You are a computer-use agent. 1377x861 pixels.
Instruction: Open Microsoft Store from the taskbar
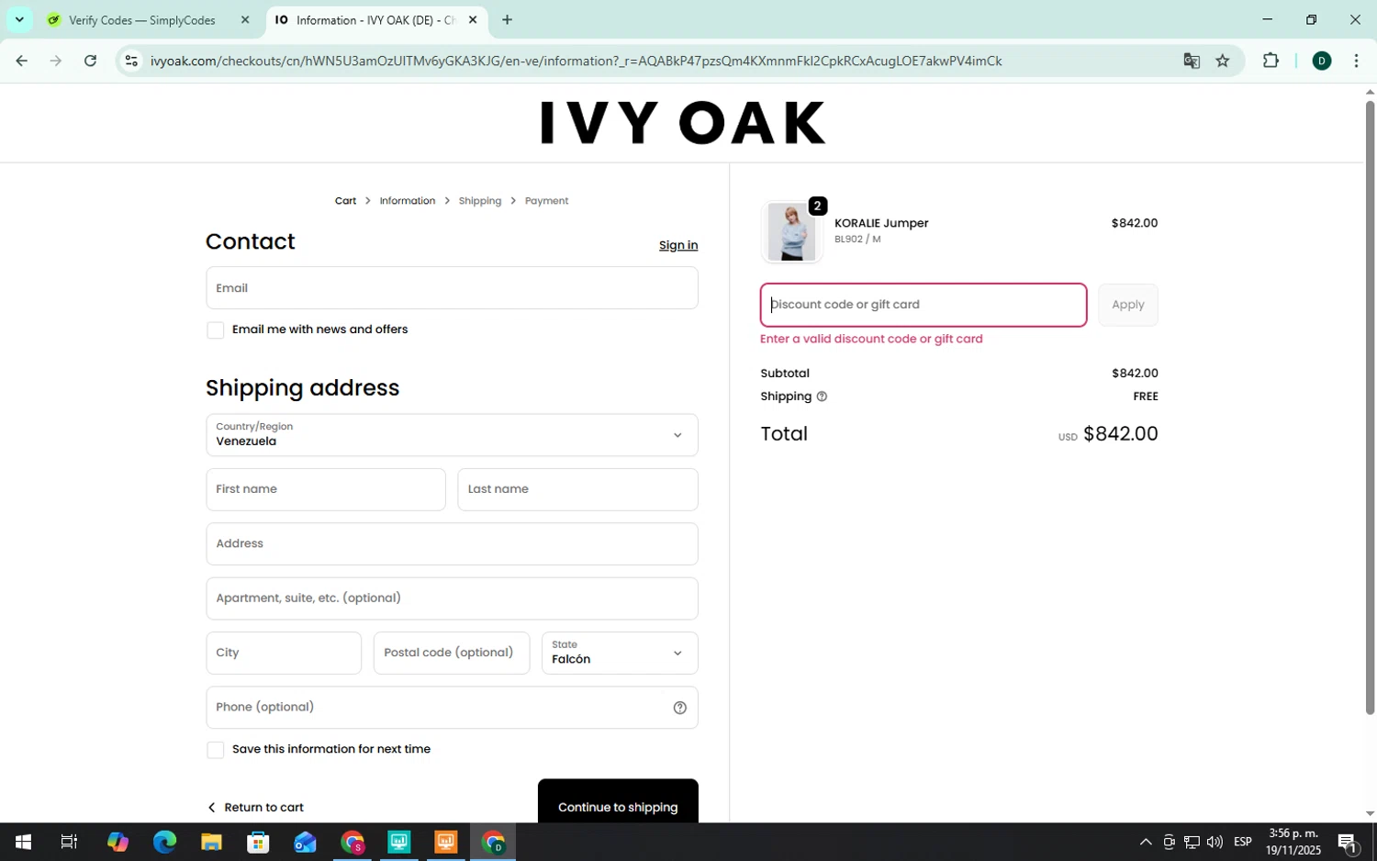(258, 842)
